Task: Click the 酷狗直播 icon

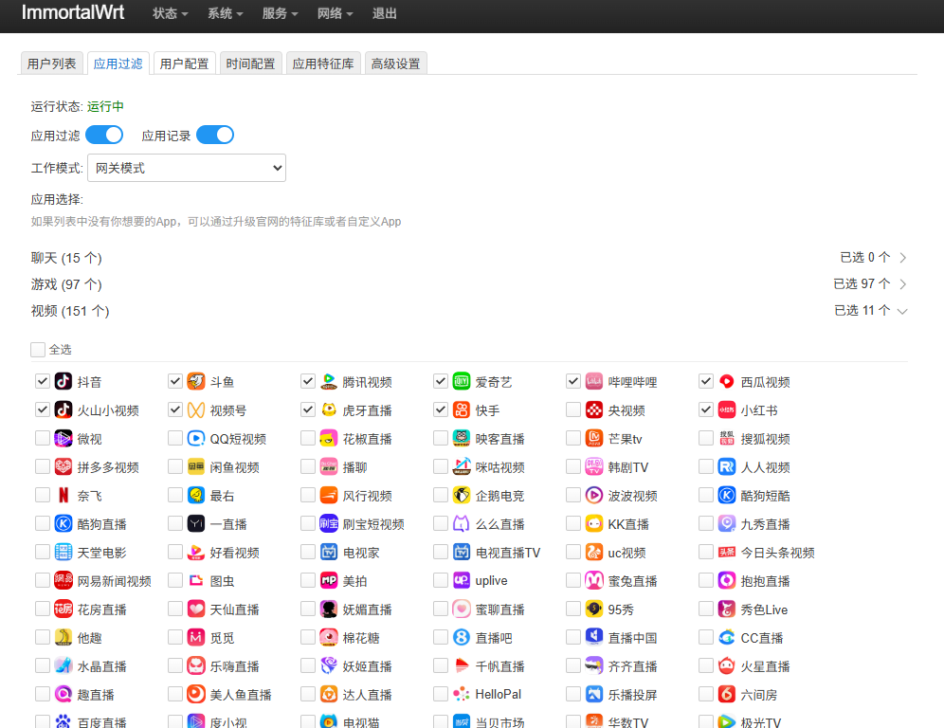Action: click(64, 524)
